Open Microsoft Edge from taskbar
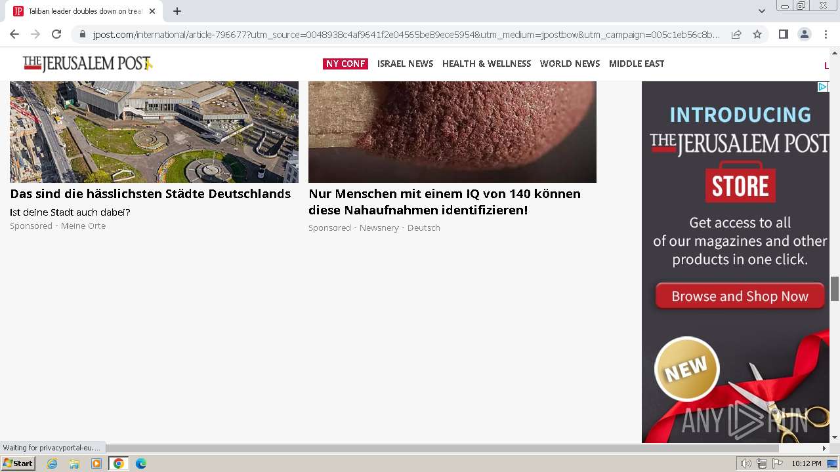This screenshot has height=472, width=840. tap(140, 463)
